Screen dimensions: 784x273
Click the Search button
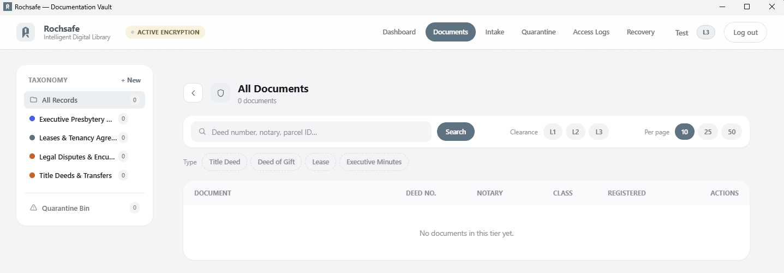click(456, 132)
